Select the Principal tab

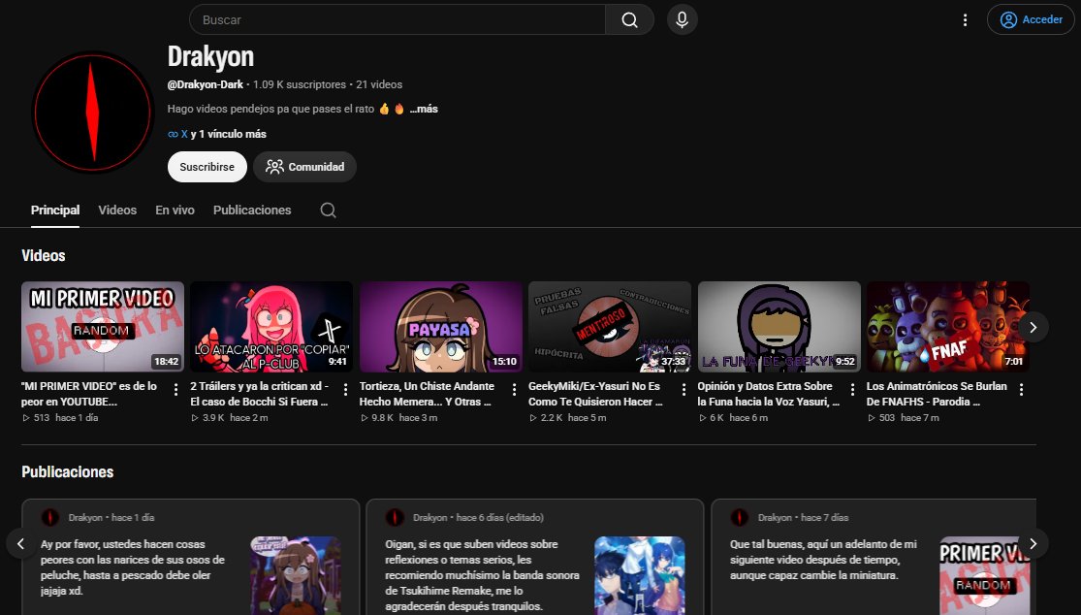55,210
